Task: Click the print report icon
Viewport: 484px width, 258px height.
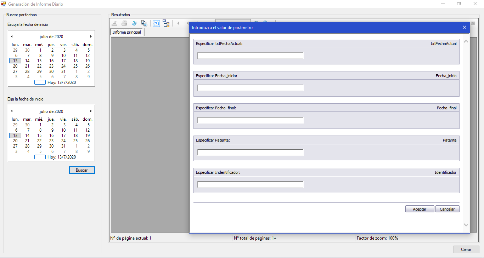Action: click(124, 23)
